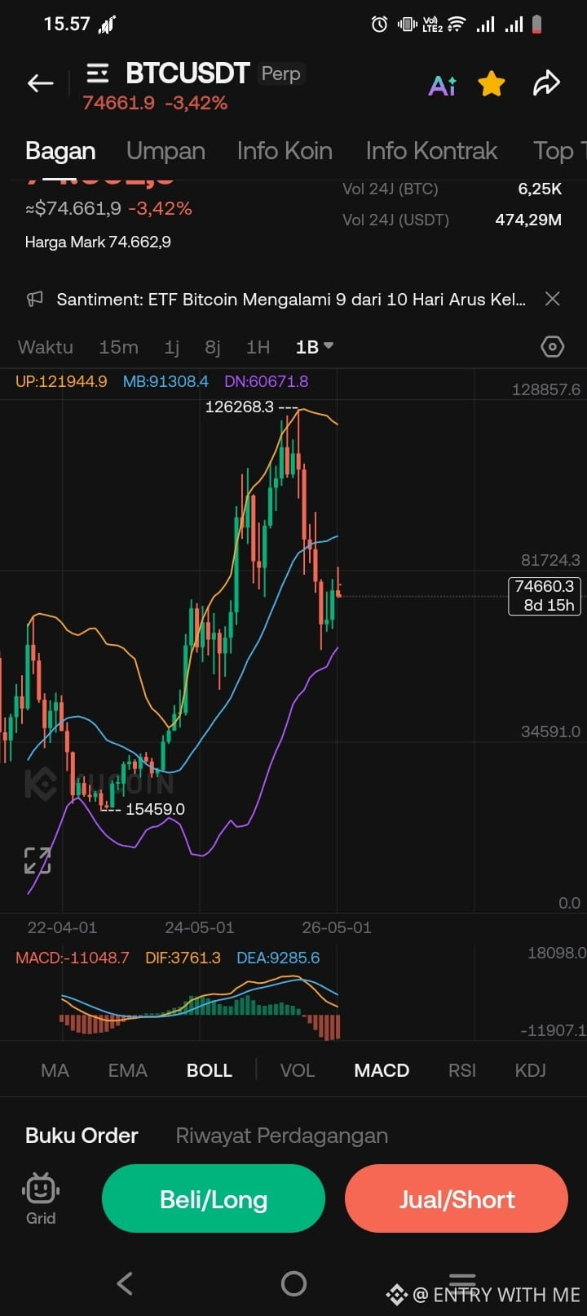
Task: Dismiss the Santiment announcement banner
Action: (552, 299)
